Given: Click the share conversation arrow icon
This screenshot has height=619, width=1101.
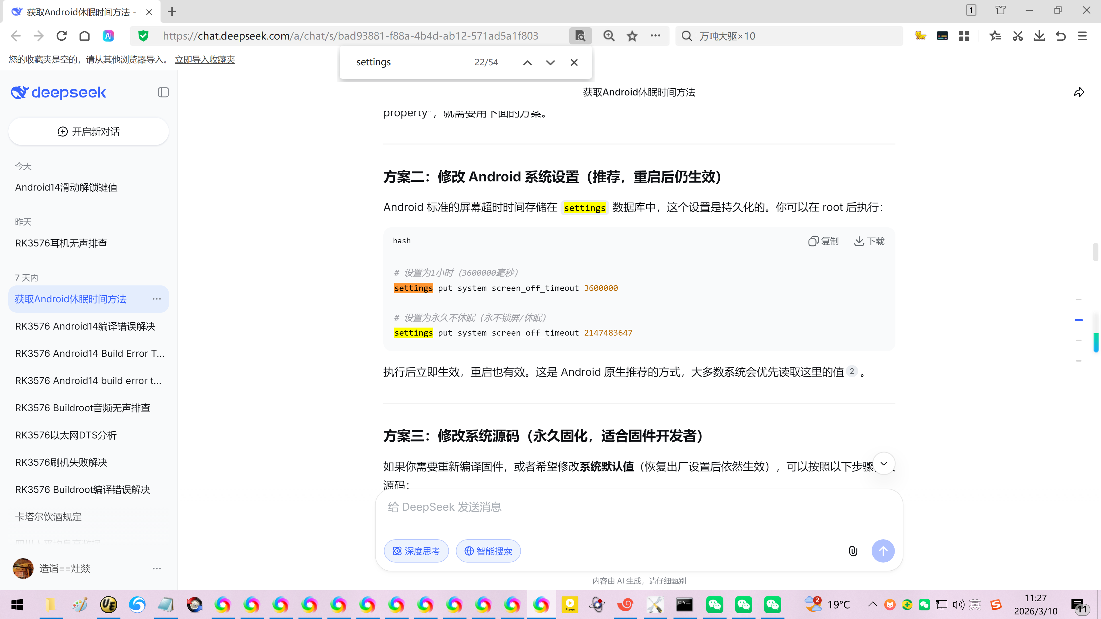Looking at the screenshot, I should [1079, 92].
